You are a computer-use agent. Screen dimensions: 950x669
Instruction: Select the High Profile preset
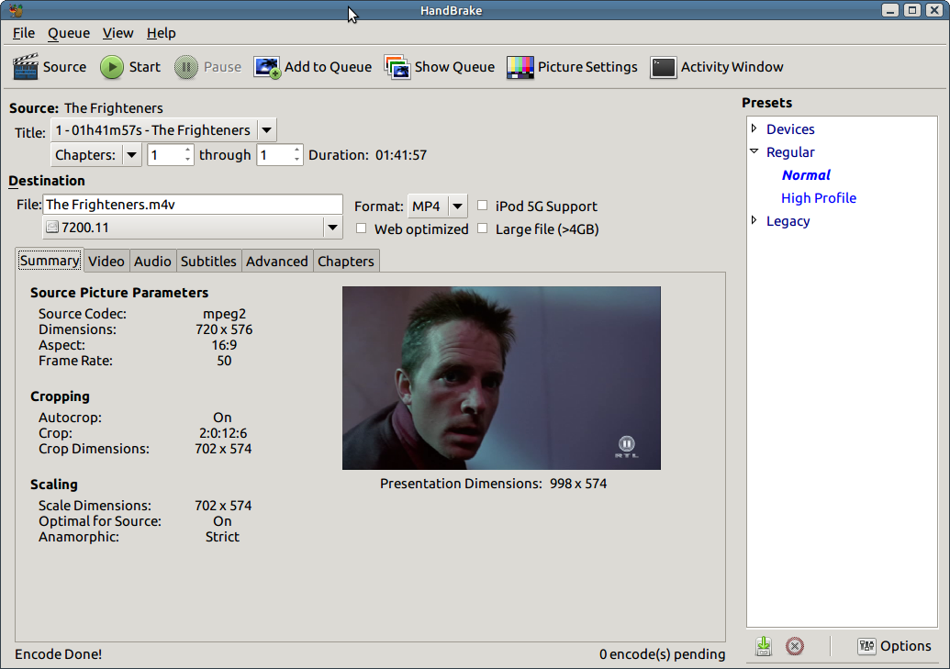coord(819,198)
